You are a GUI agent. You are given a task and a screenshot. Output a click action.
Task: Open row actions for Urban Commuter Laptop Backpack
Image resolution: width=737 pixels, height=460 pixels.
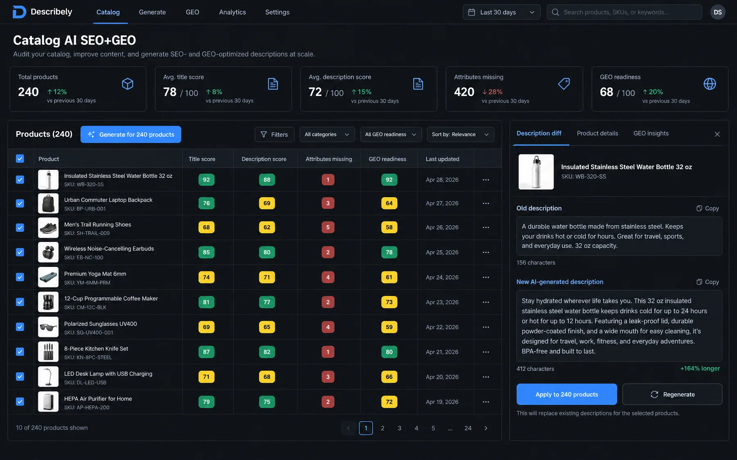tap(486, 203)
